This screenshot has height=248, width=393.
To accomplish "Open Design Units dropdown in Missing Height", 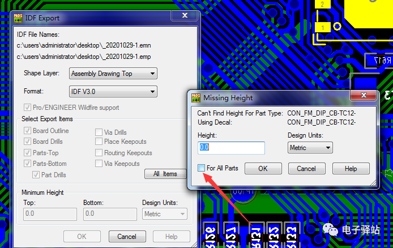I will pyautogui.click(x=310, y=148).
